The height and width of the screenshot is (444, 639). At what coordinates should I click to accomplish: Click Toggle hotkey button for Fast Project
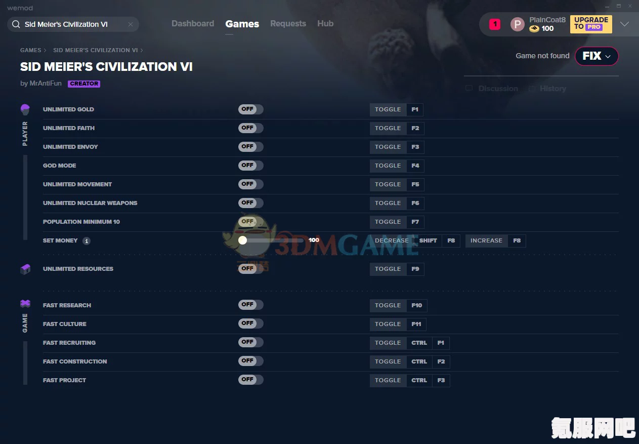pos(388,380)
